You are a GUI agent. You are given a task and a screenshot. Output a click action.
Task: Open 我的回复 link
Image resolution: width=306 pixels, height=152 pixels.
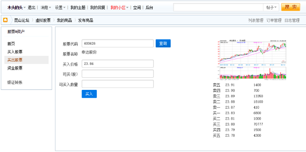(98, 8)
